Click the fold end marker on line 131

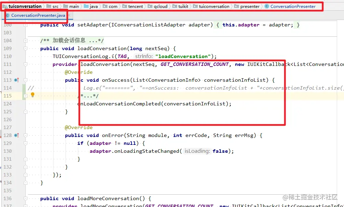pyautogui.click(x=25, y=159)
